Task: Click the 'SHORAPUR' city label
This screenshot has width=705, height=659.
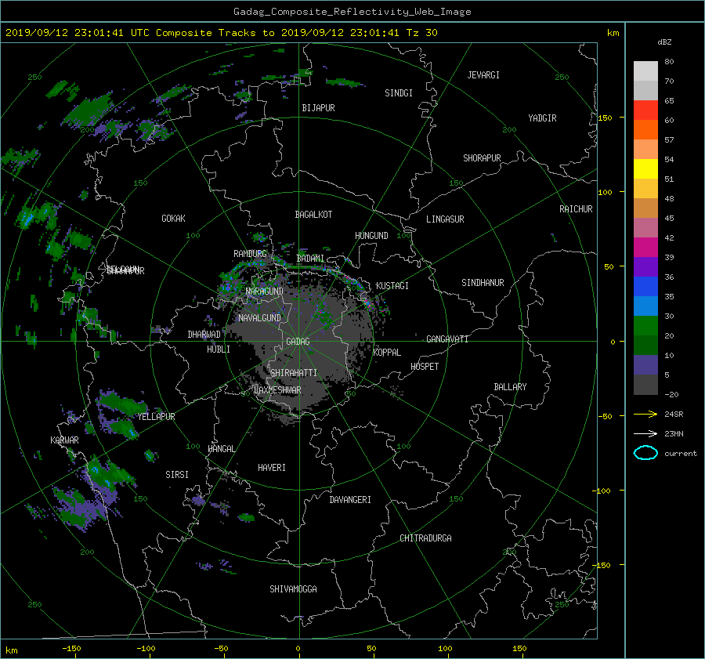Action: click(x=482, y=158)
